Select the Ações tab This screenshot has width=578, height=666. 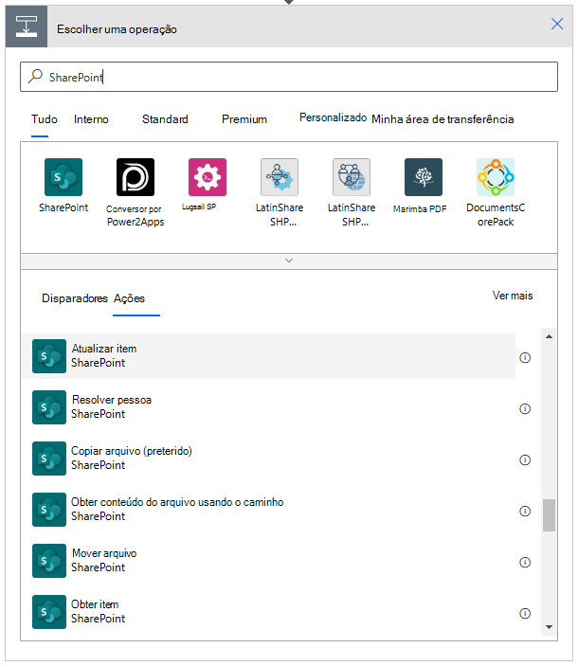point(129,298)
